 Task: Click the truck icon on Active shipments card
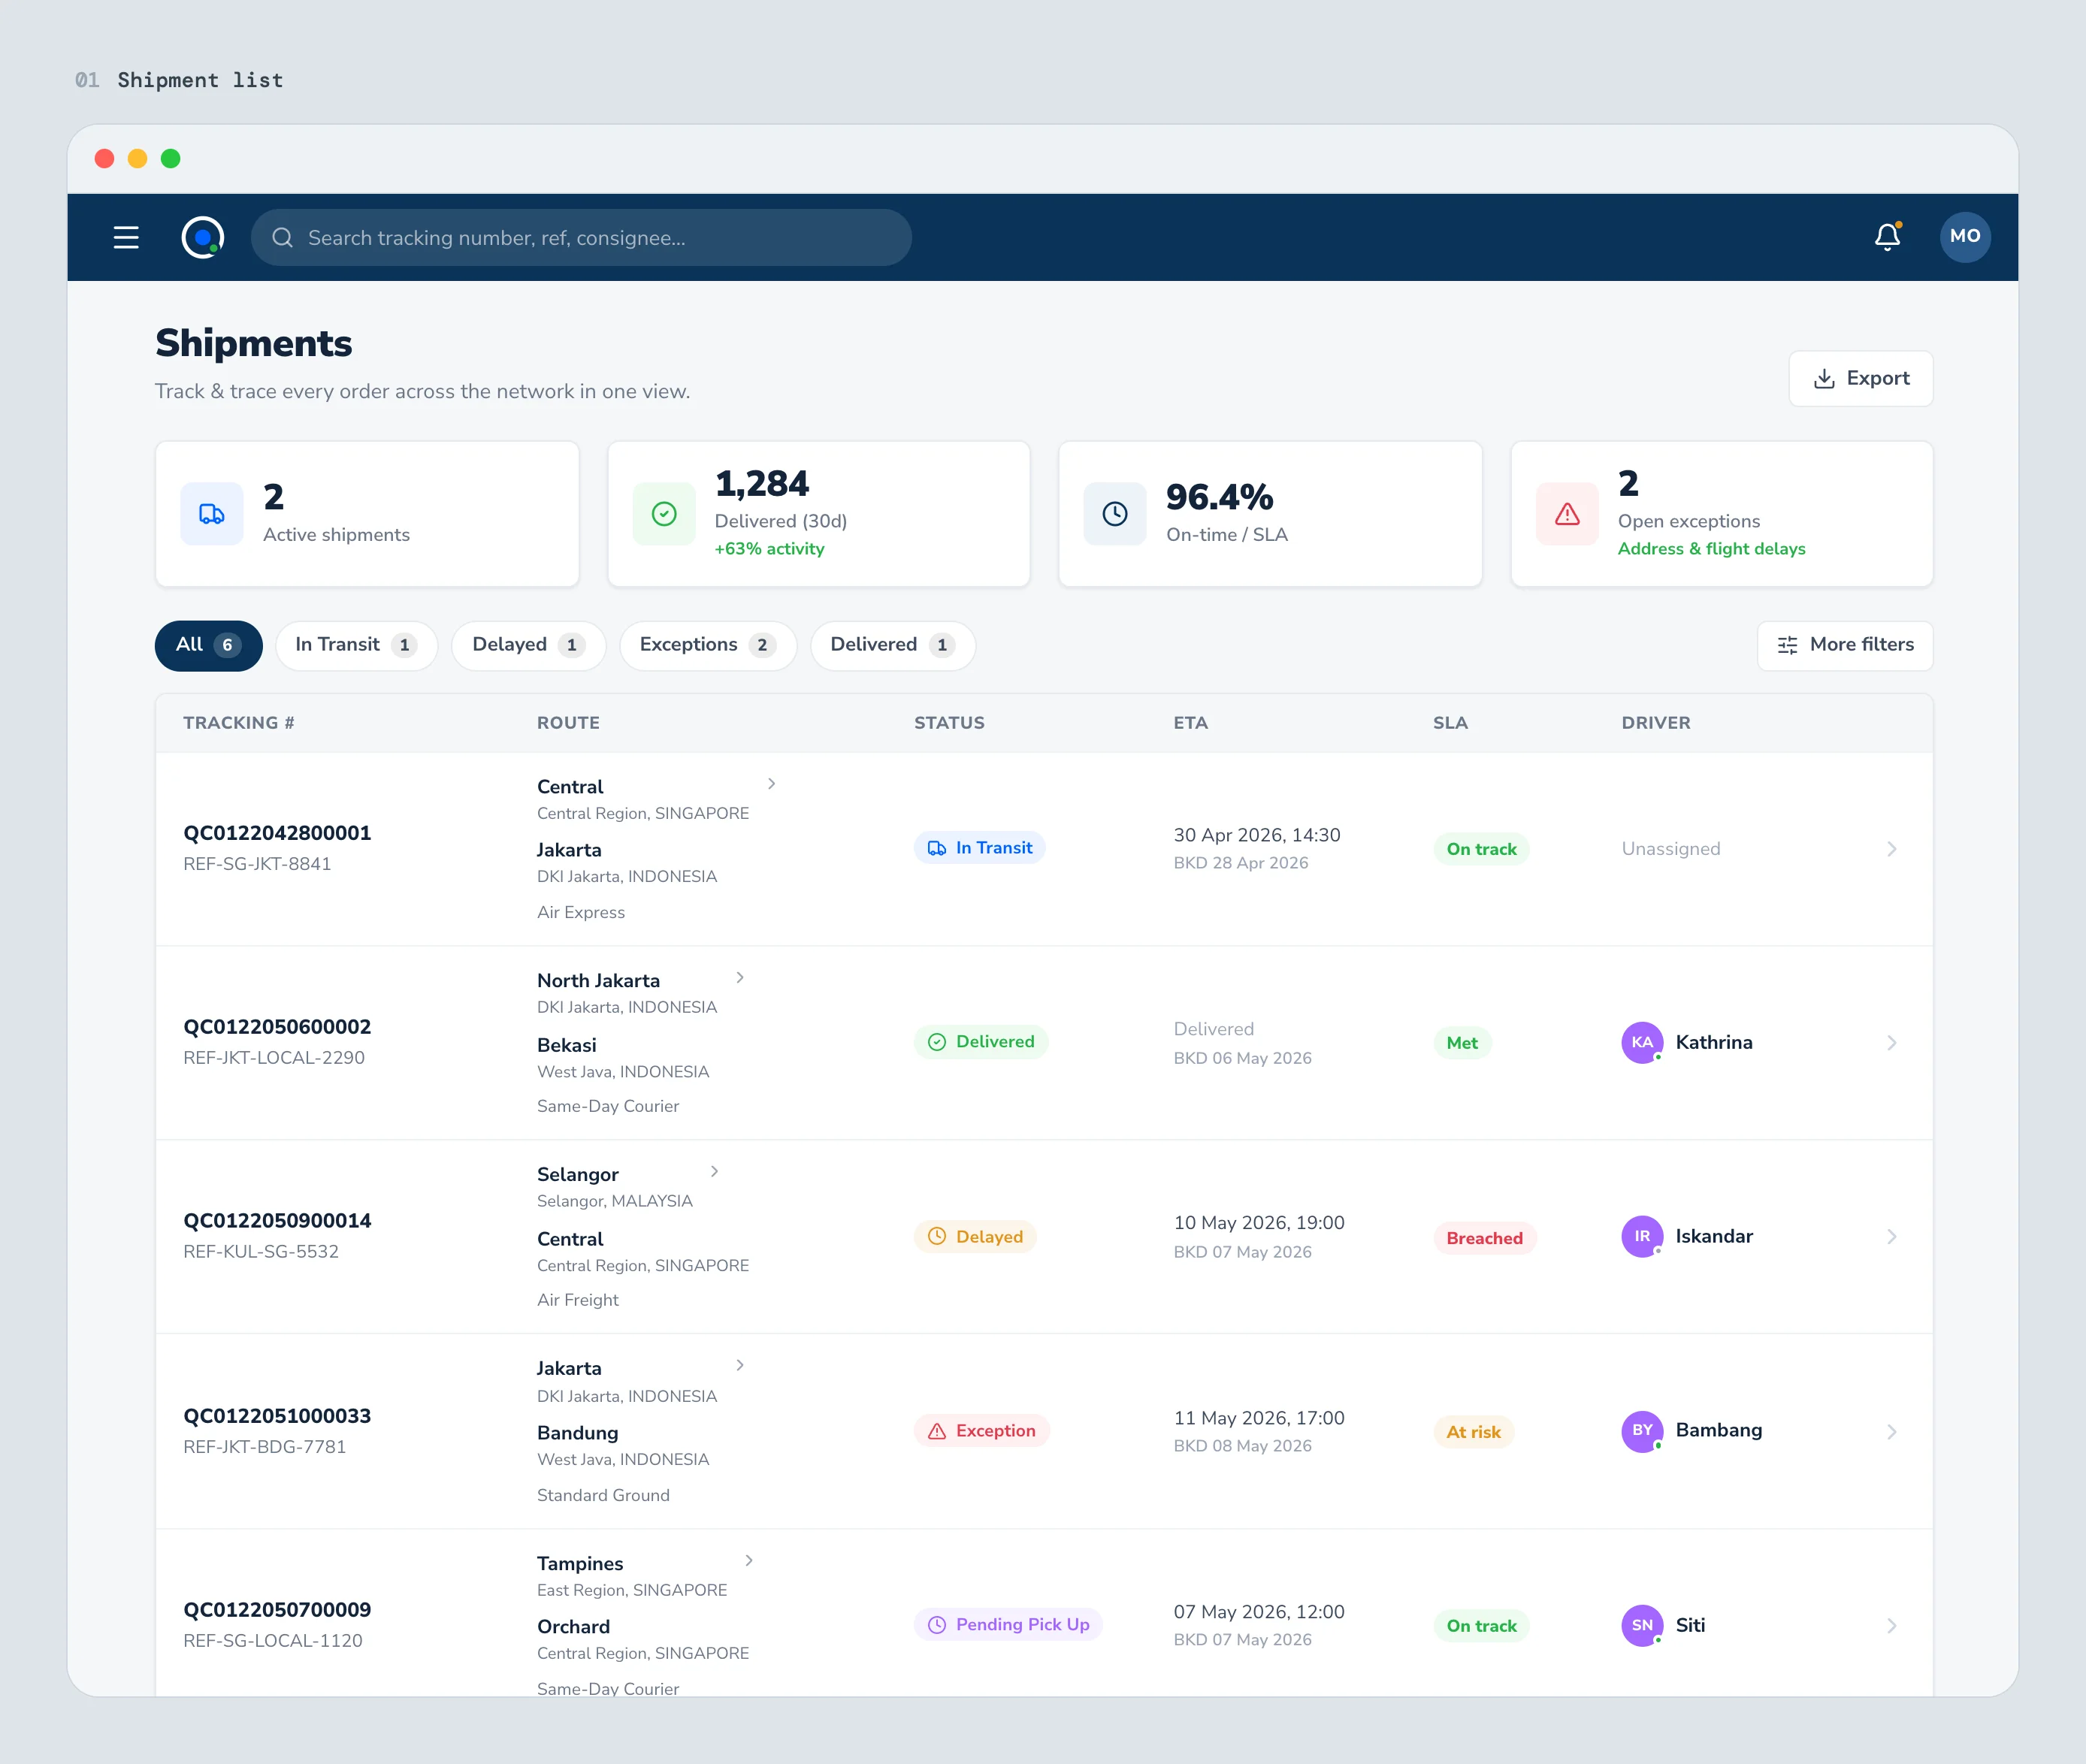tap(212, 513)
